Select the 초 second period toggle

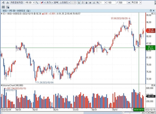coord(94,2)
